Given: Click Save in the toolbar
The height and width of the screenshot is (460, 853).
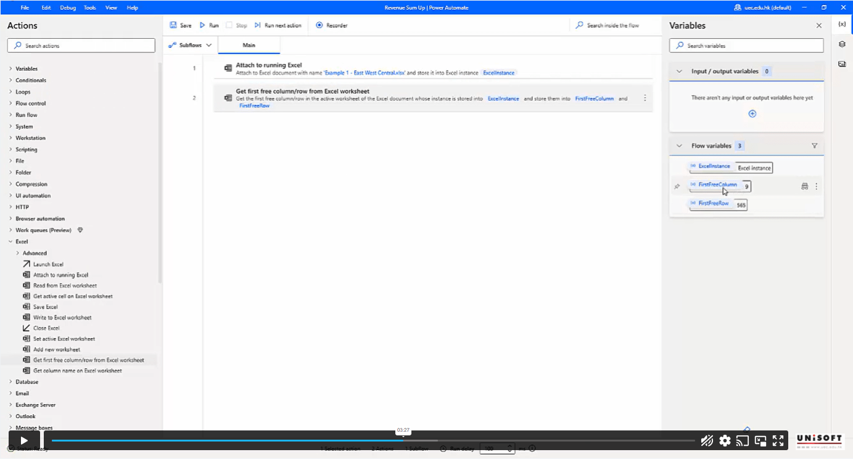Looking at the screenshot, I should [181, 25].
